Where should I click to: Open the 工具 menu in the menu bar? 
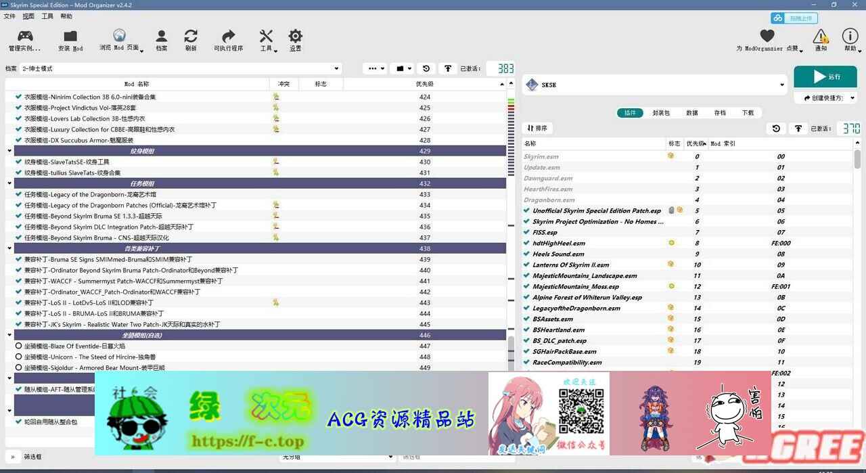click(47, 16)
